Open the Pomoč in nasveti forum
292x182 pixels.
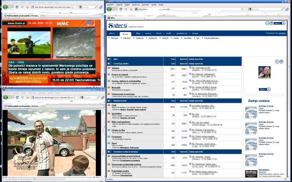pos(120,75)
